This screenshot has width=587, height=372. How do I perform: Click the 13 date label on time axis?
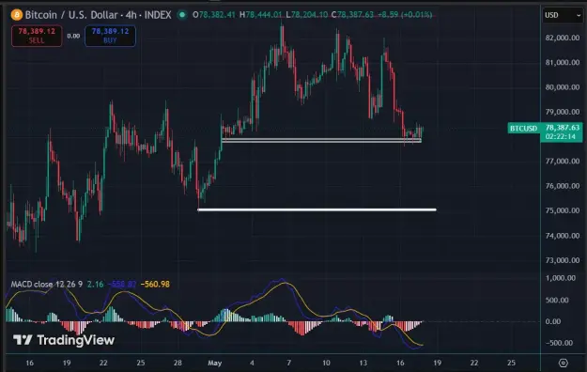point(363,363)
